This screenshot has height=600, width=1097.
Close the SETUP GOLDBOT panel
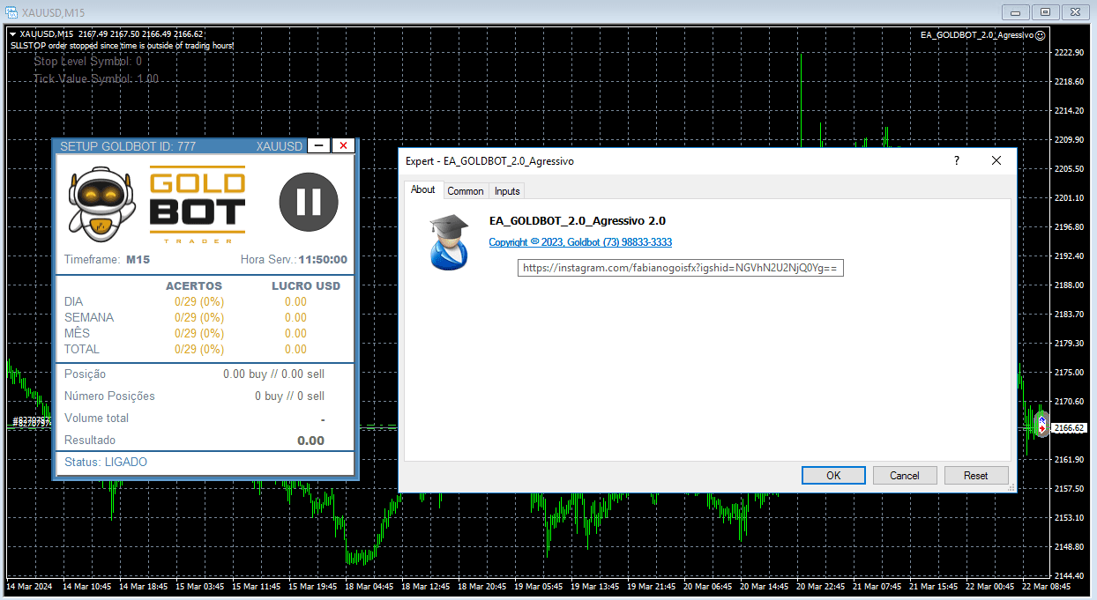click(x=344, y=146)
